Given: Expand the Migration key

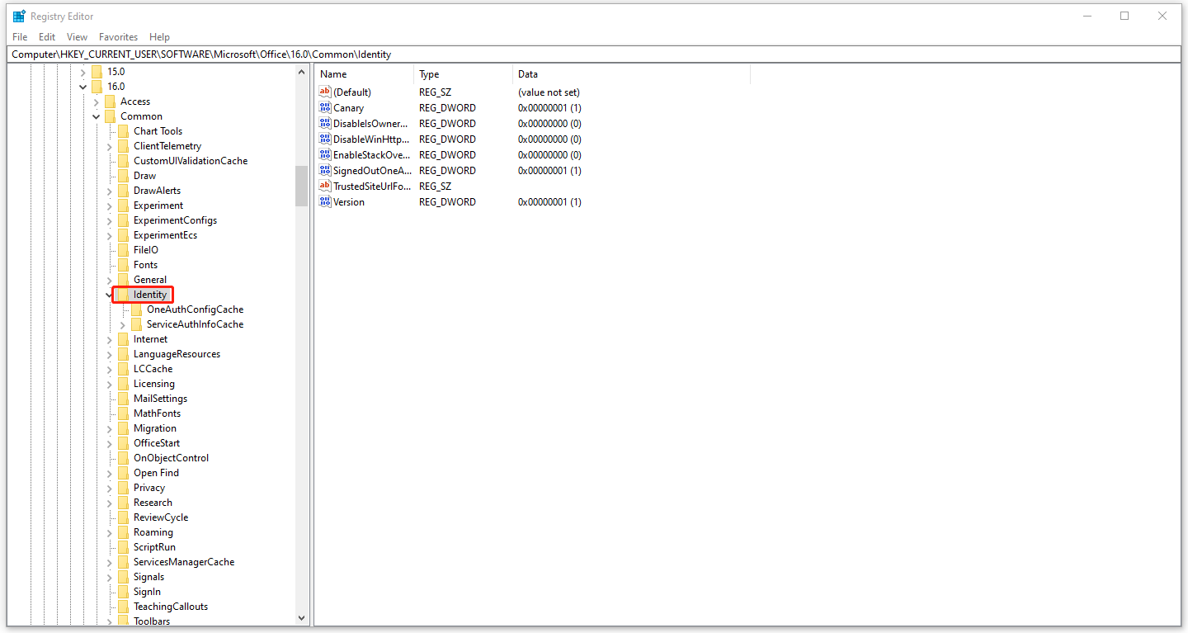Looking at the screenshot, I should coord(110,428).
